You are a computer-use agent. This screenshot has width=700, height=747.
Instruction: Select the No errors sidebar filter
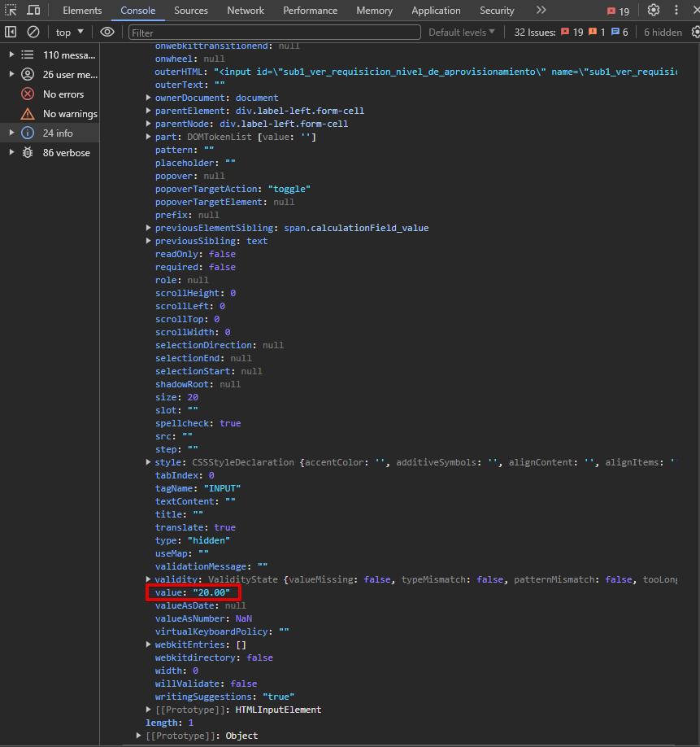(x=63, y=94)
